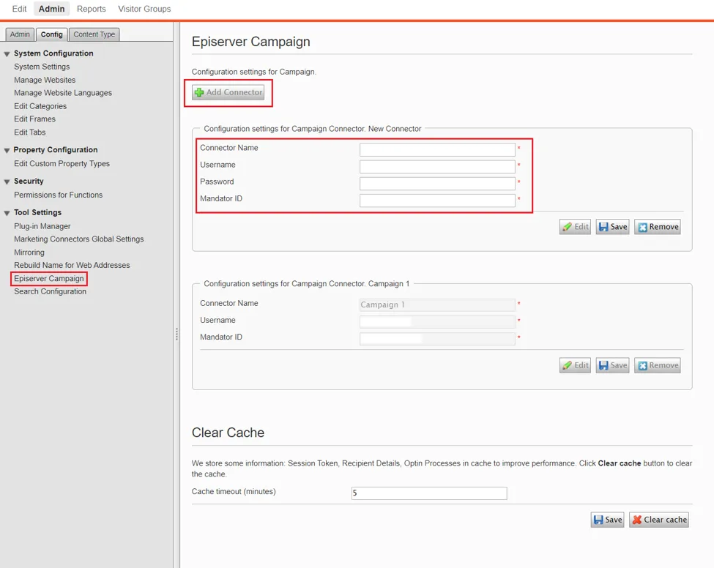This screenshot has width=714, height=568.
Task: Focus the New Connector Username field
Action: click(x=437, y=167)
